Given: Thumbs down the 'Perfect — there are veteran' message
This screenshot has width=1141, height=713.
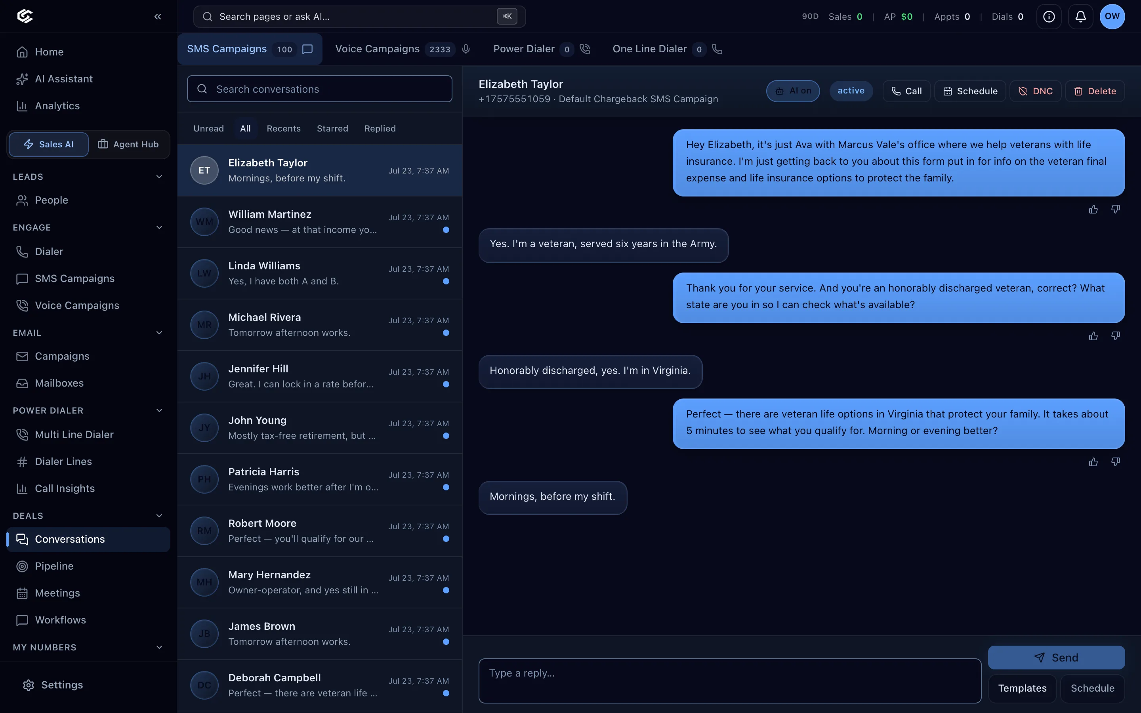Looking at the screenshot, I should click(x=1115, y=462).
